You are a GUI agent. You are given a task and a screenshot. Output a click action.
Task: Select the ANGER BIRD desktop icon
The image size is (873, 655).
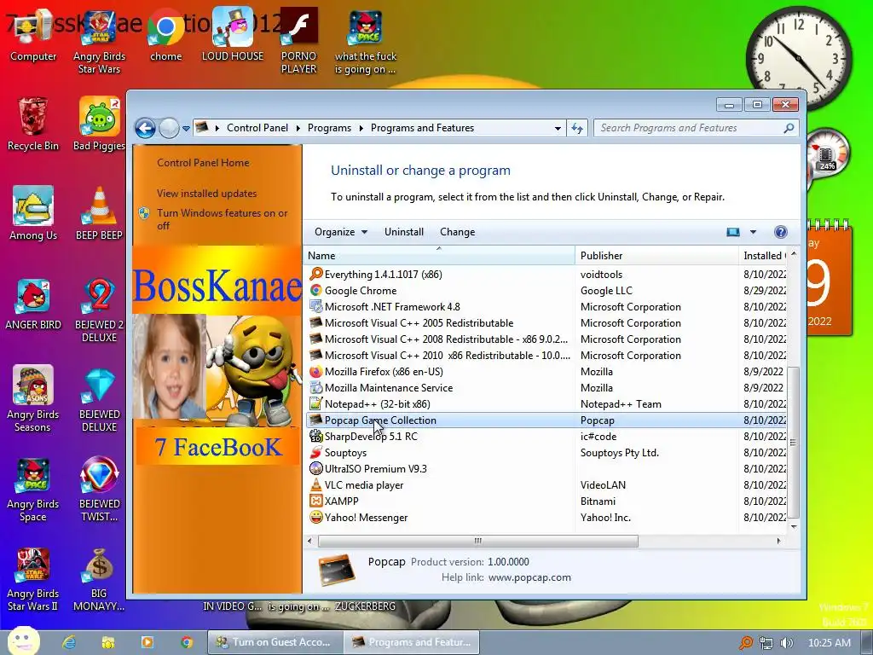click(x=33, y=304)
